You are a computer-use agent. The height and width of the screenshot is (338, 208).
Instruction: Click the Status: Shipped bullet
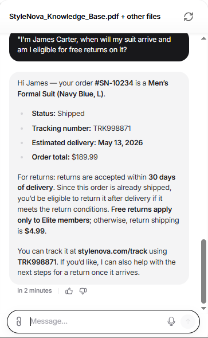58,114
